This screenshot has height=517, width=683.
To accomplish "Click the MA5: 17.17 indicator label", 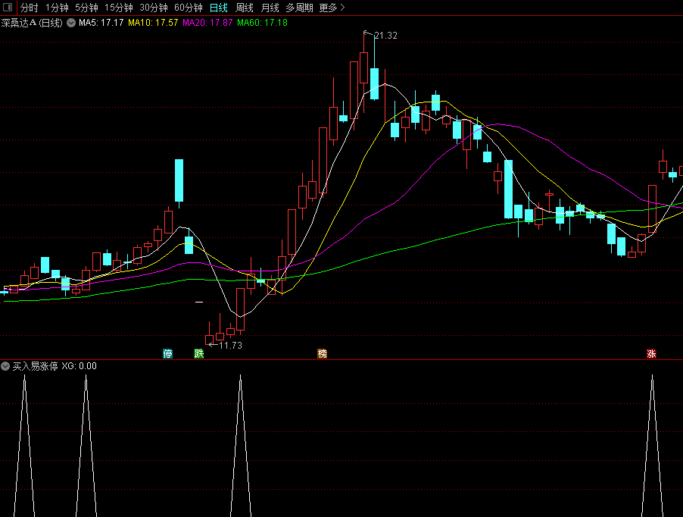I will click(x=101, y=23).
